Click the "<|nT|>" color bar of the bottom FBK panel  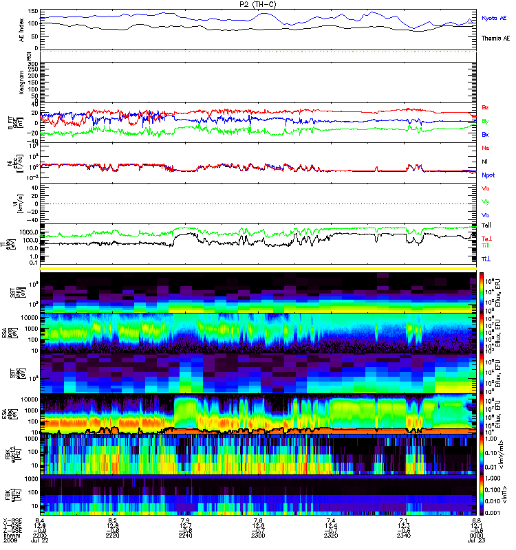(482, 495)
